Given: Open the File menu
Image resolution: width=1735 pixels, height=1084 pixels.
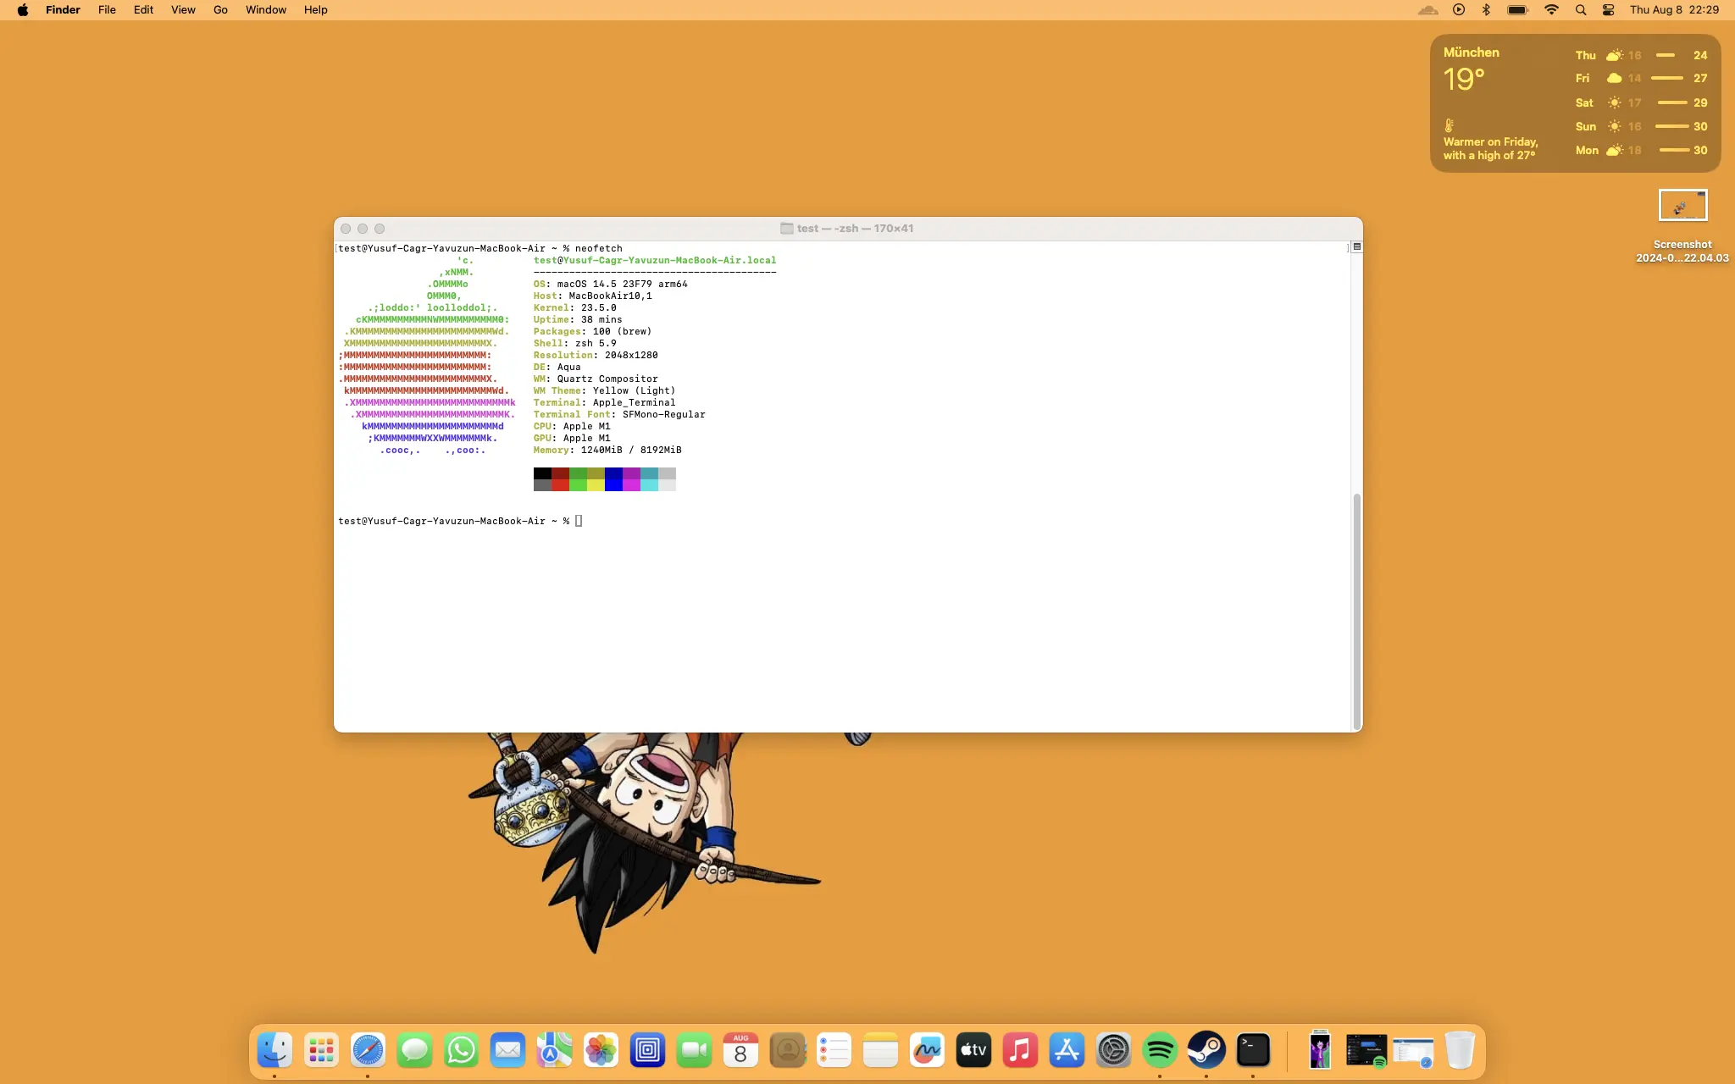Looking at the screenshot, I should tap(107, 10).
